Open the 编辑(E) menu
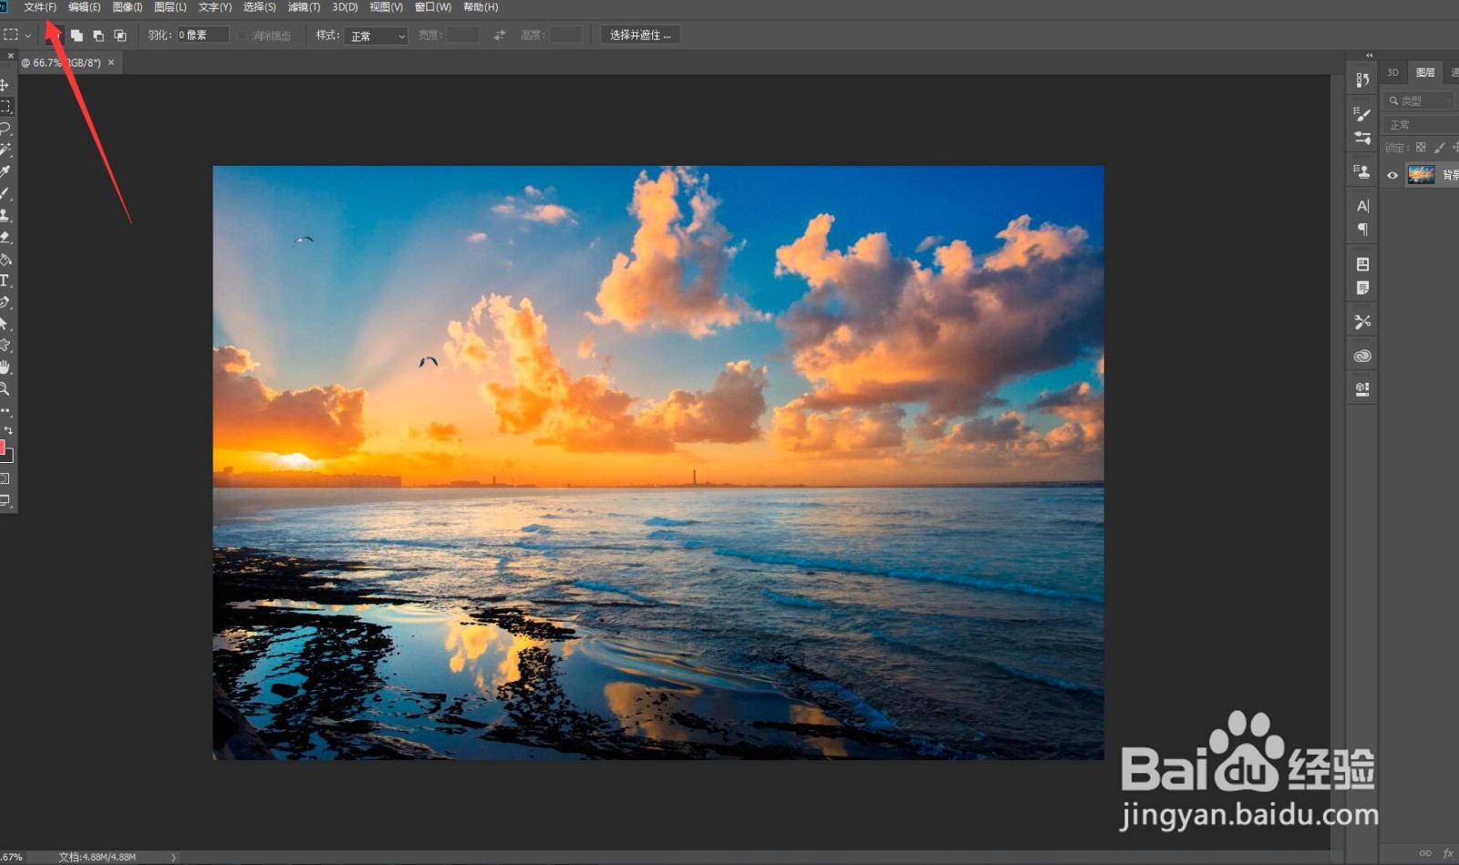This screenshot has height=865, width=1459. tap(85, 7)
